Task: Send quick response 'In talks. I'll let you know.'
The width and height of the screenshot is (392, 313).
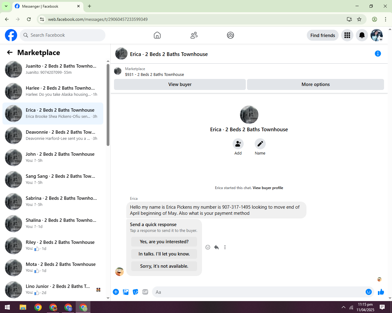Action: tap(164, 254)
